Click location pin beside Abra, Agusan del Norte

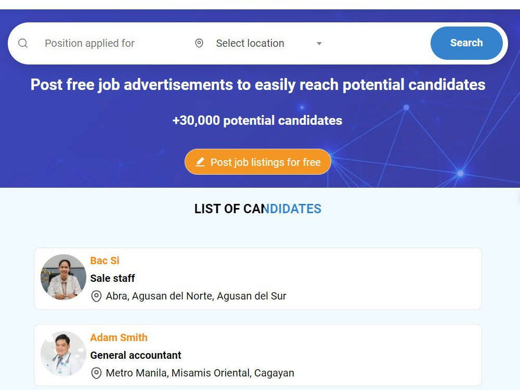[96, 296]
